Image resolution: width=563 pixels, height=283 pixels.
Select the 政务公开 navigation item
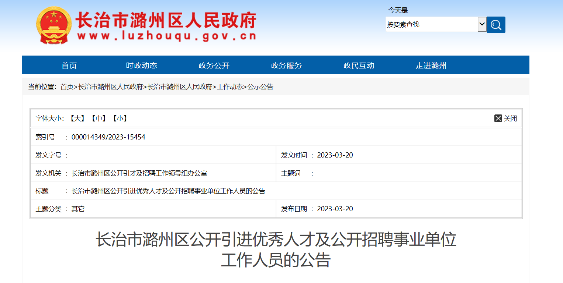[x=214, y=66]
